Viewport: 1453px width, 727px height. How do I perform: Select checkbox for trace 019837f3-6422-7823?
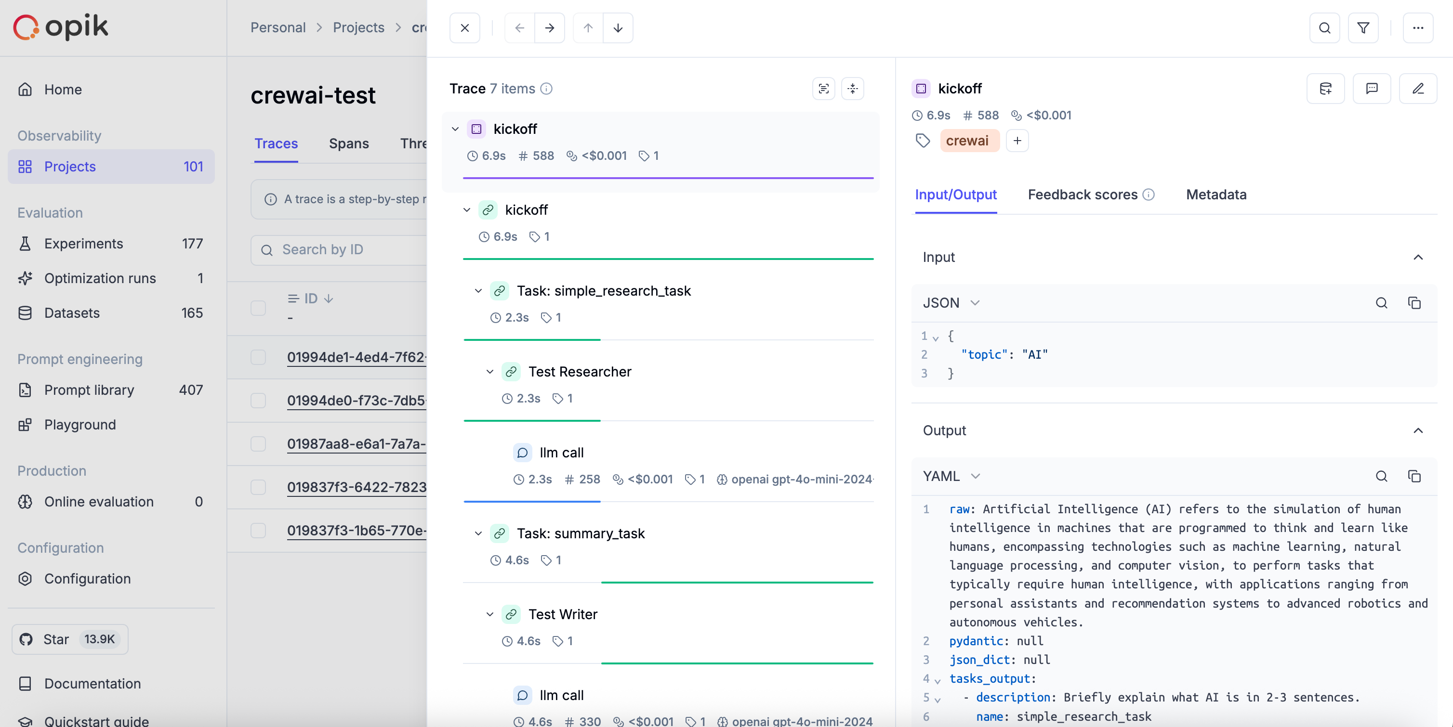tap(258, 487)
